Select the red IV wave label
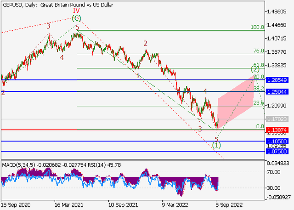The image size is (294, 210). [77, 10]
